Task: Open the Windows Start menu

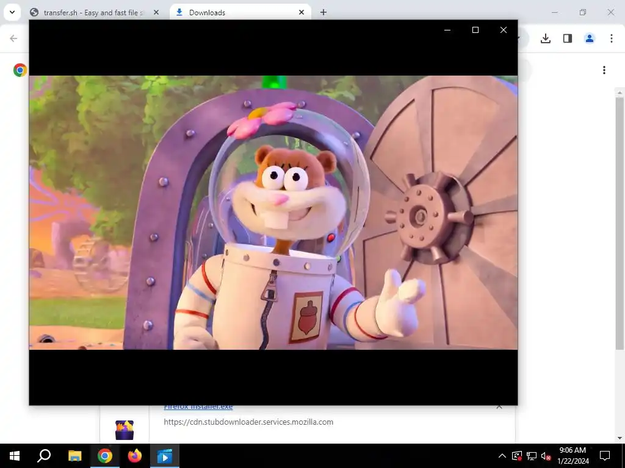Action: [15, 456]
